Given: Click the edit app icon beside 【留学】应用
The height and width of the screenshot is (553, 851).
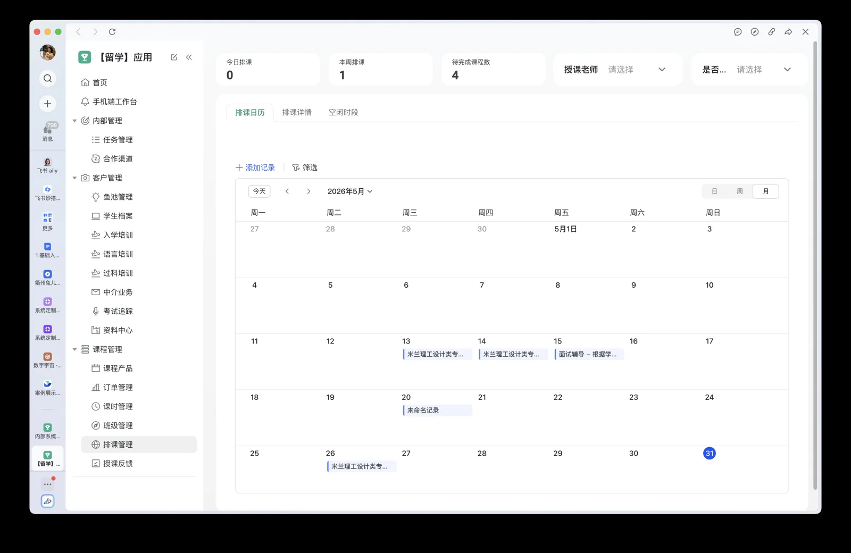Looking at the screenshot, I should pyautogui.click(x=174, y=57).
